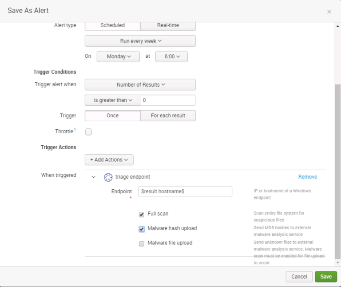The width and height of the screenshot is (341, 287).
Task: Set trigger to Once
Action: click(112, 116)
